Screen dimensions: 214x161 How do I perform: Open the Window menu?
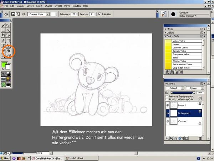77,6
